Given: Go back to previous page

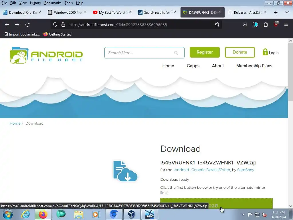Looking at the screenshot, I should coord(7,25).
